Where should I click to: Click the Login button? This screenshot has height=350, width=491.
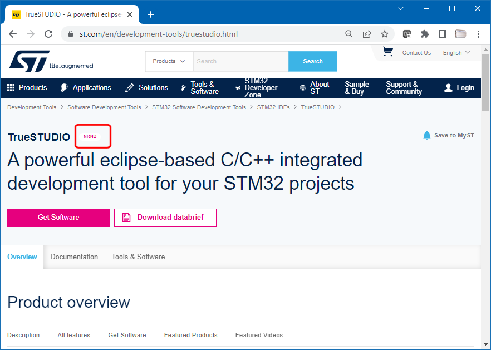click(x=459, y=88)
